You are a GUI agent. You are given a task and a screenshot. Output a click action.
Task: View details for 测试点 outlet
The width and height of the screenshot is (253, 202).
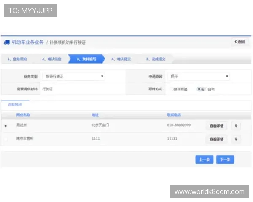[x=216, y=126]
